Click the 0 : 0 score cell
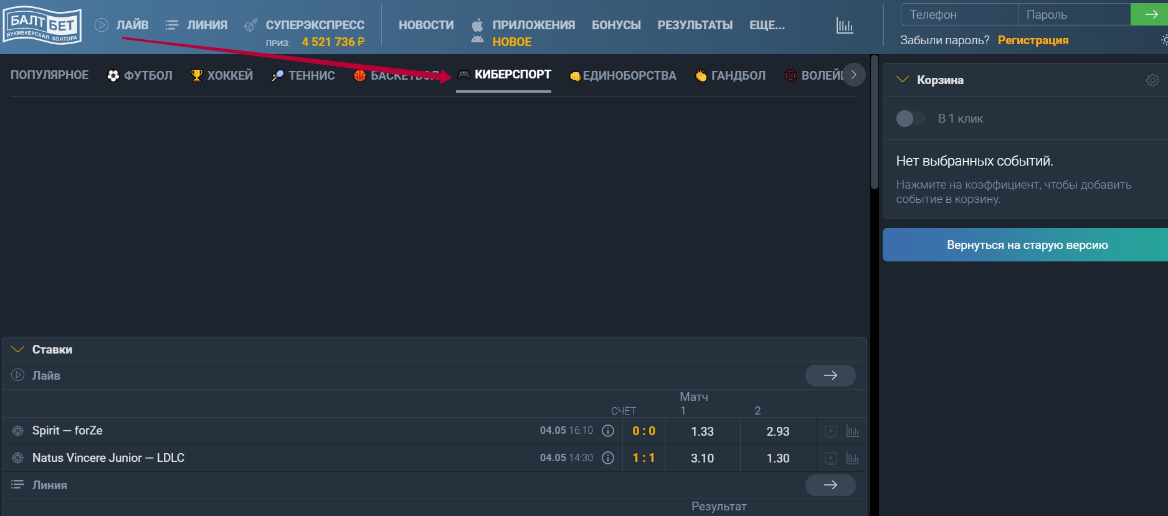This screenshot has width=1168, height=516. click(x=643, y=431)
